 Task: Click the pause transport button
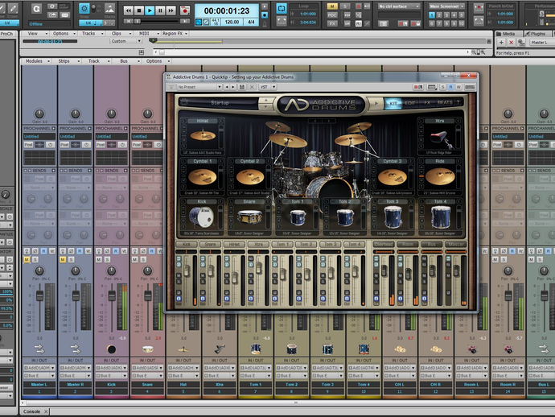160,10
